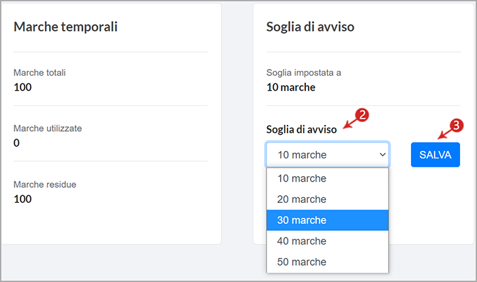Click the blue SALVA button
The image size is (477, 282).
435,154
